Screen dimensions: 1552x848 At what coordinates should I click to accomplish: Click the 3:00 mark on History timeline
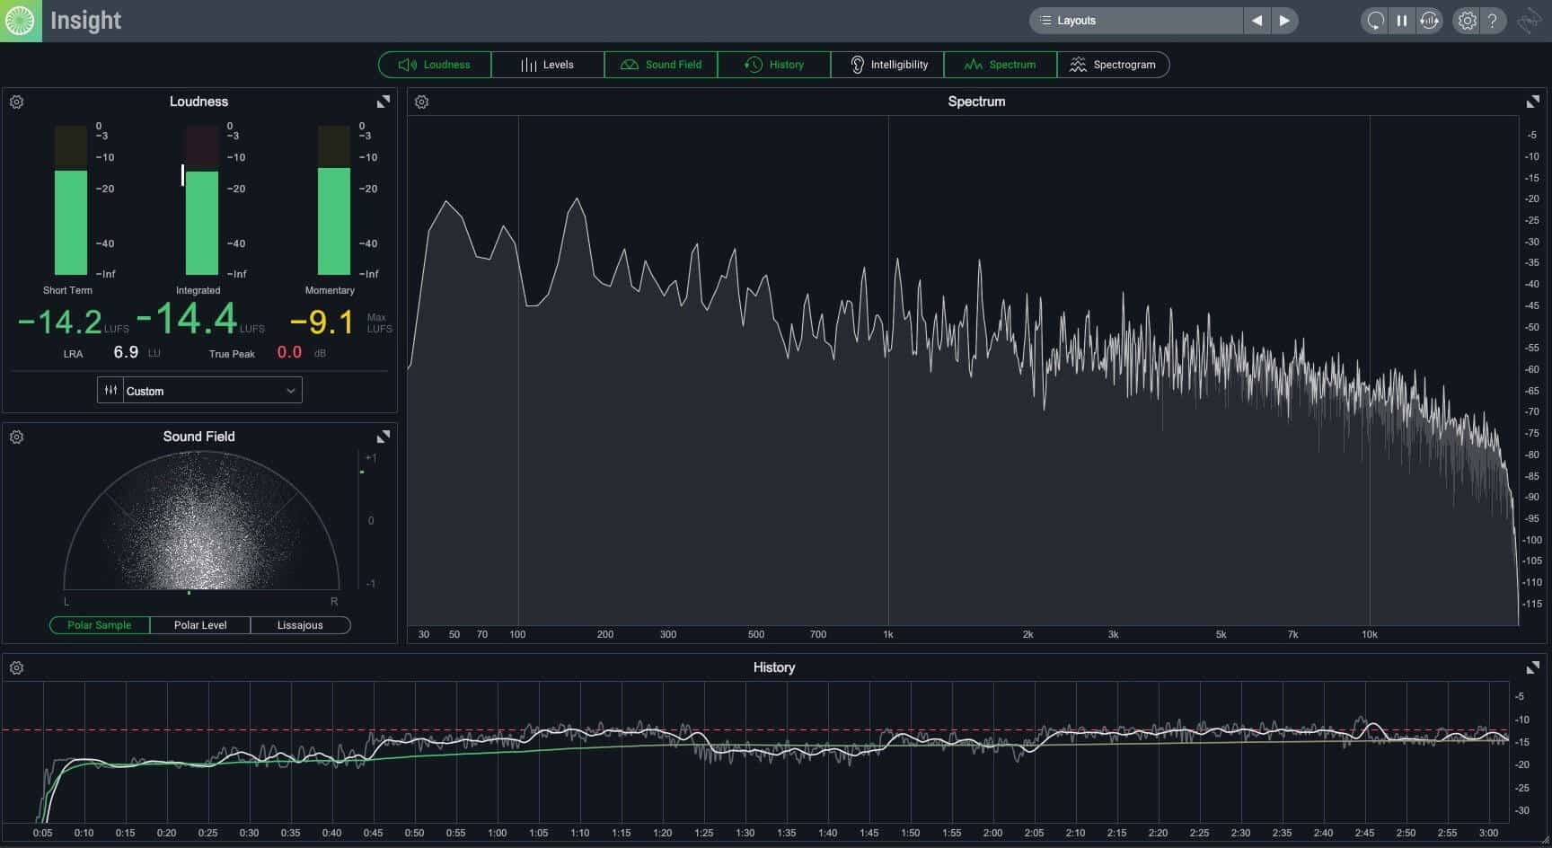pos(1488,833)
